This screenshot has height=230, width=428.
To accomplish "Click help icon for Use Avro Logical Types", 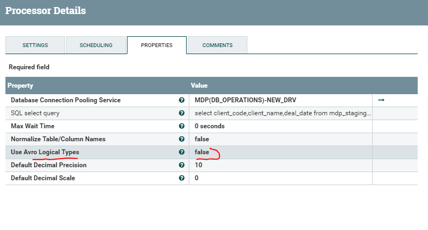I will [x=182, y=152].
